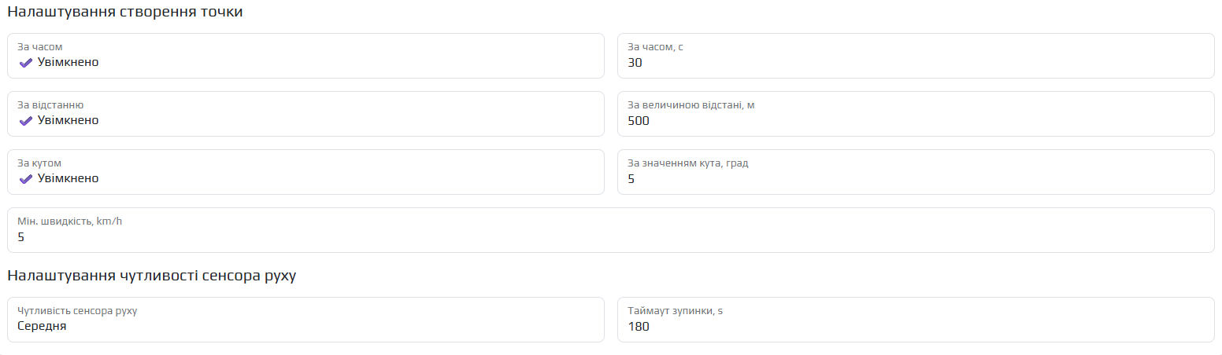Toggle the "Увімкнено" state for "За часом"
The width and height of the screenshot is (1222, 355).
click(x=68, y=62)
